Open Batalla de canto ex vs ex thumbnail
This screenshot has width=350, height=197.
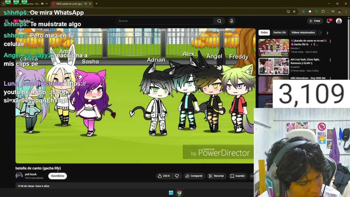click(274, 48)
